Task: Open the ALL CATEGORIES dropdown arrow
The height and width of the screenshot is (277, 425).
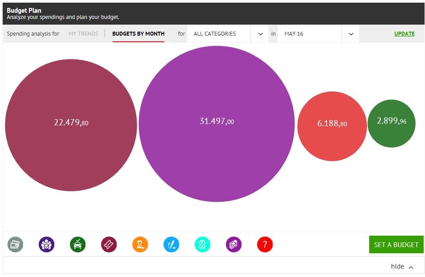Action: [260, 34]
